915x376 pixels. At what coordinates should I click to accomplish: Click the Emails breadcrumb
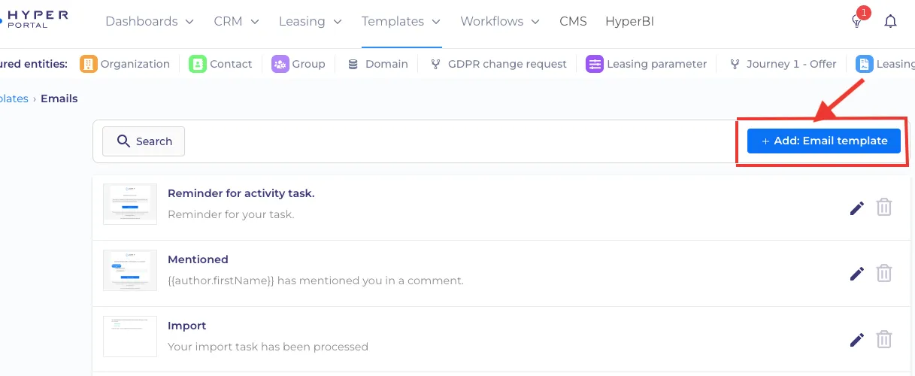click(59, 99)
